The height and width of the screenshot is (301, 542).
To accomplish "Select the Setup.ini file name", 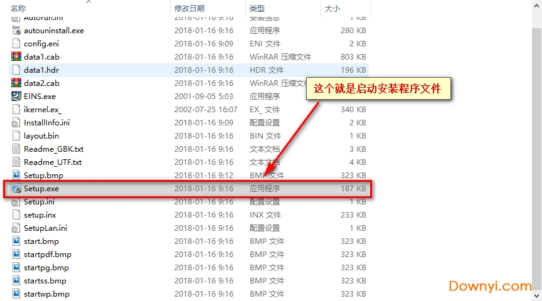I will click(x=39, y=201).
